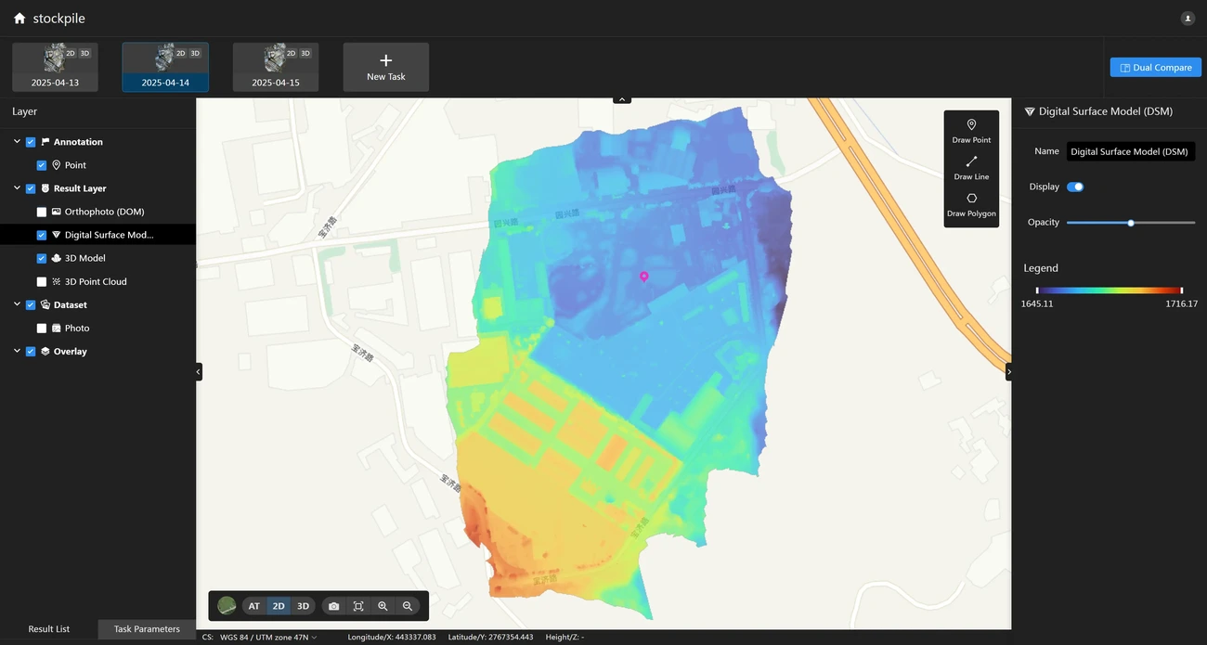The width and height of the screenshot is (1207, 645).
Task: Select the Draw Polygon tool
Action: [x=971, y=204]
